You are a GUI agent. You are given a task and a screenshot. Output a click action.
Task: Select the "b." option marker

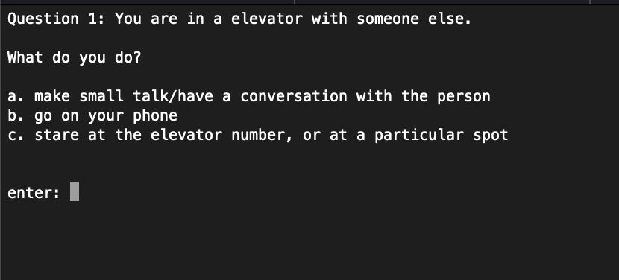point(16,115)
